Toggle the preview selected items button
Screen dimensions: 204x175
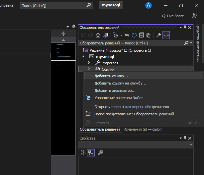[166, 35]
